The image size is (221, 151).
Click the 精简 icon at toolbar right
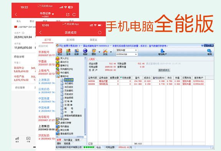[x=209, y=52]
